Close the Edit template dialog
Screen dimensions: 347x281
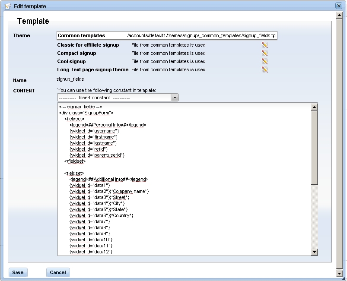point(339,6)
